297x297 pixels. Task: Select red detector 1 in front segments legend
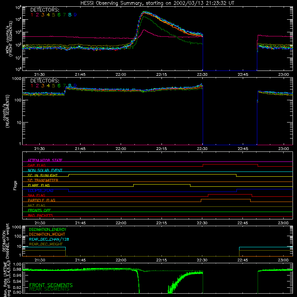point(32,15)
